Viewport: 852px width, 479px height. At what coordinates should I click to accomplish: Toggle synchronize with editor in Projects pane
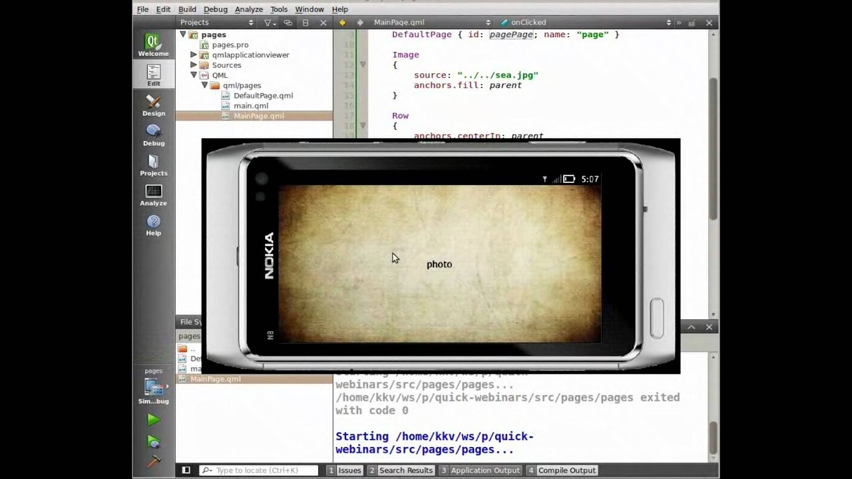coord(288,23)
